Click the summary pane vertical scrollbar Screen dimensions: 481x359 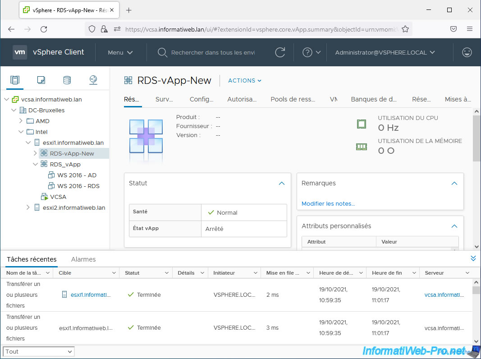(476, 138)
